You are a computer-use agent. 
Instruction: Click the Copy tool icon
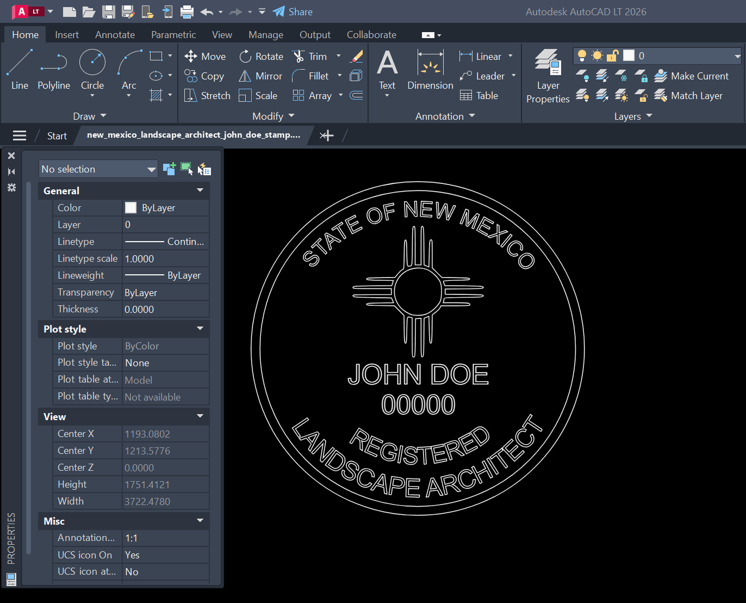pos(191,76)
